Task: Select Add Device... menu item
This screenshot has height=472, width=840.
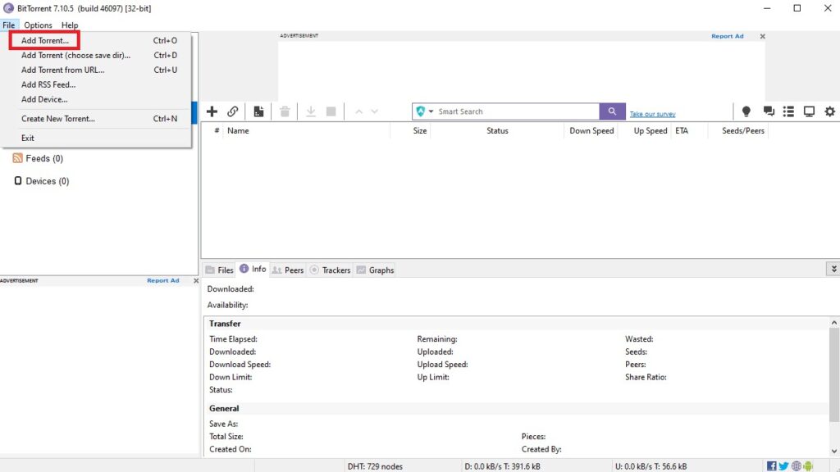Action: (x=97, y=99)
